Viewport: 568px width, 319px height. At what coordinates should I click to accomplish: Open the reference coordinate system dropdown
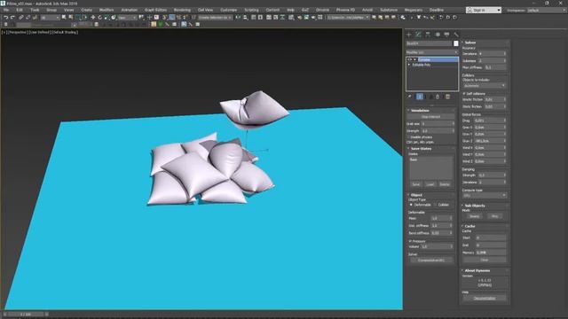tap(127, 18)
